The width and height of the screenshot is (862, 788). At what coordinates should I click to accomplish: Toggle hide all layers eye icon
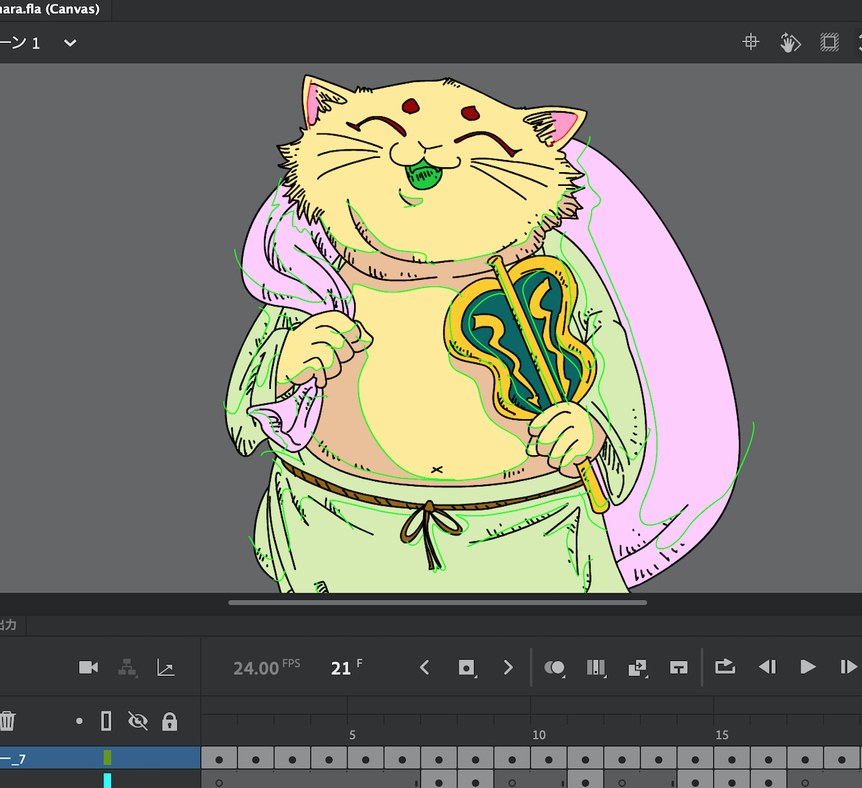click(137, 721)
